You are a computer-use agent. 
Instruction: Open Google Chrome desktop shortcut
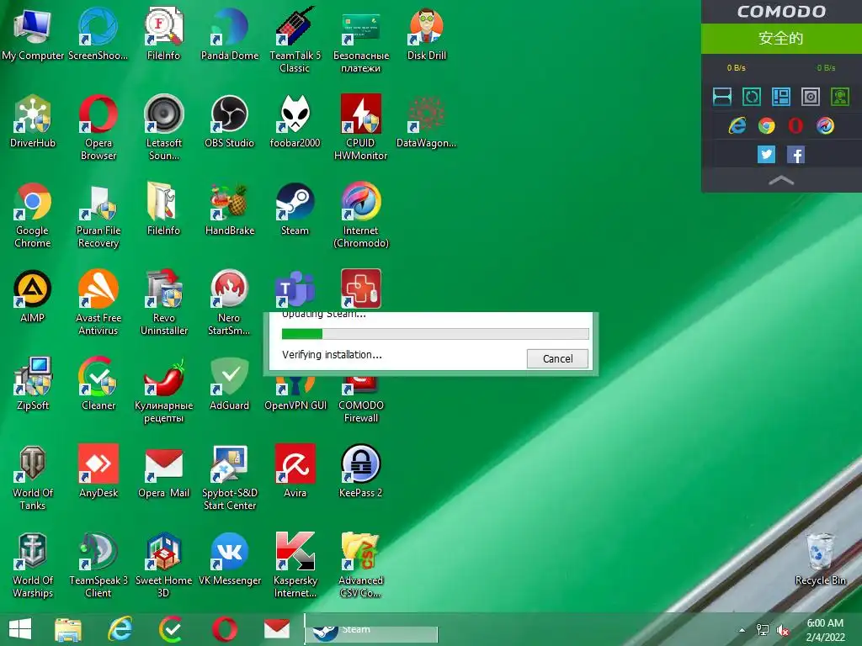point(33,214)
